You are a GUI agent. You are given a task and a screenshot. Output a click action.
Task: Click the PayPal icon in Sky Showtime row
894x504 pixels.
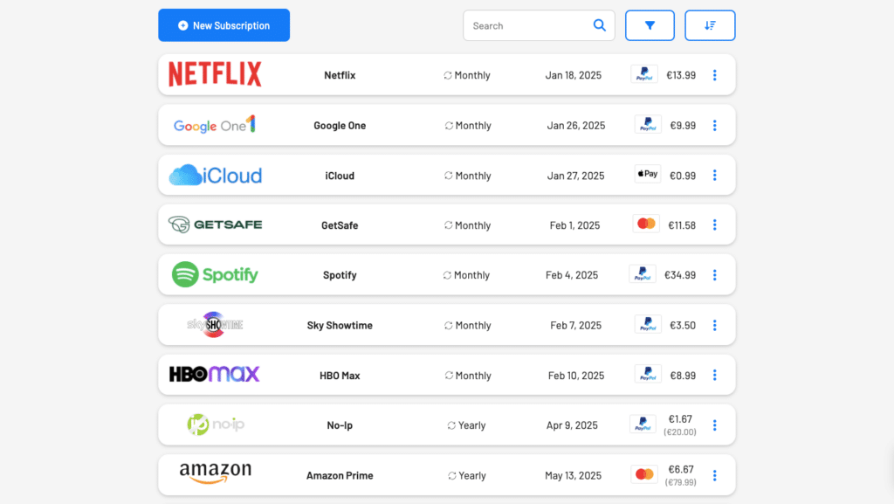tap(648, 324)
